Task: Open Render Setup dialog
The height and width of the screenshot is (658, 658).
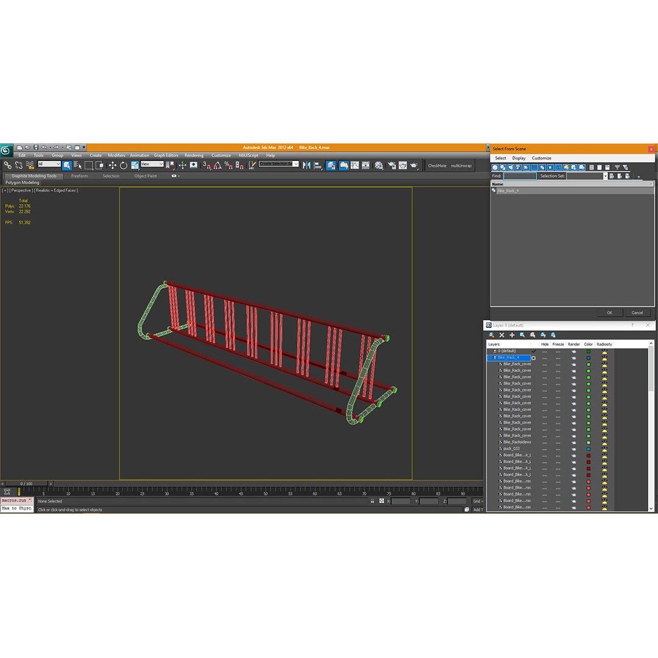Action: coord(392,165)
